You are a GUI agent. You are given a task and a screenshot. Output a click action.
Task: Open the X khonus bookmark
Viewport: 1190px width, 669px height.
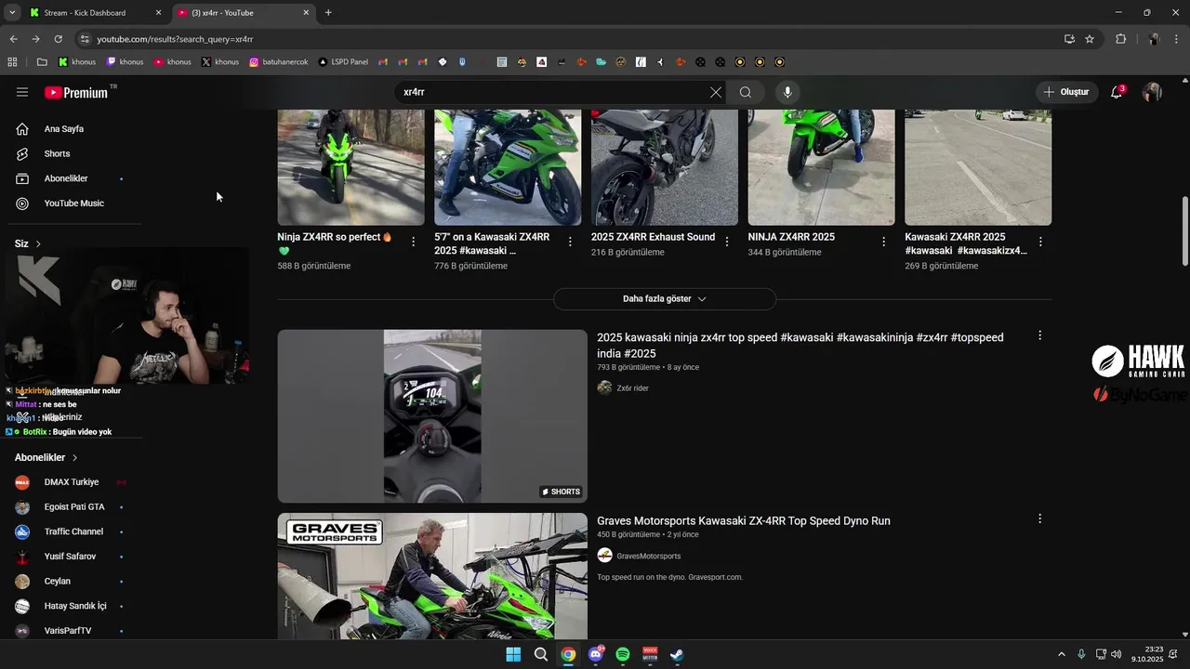(220, 62)
